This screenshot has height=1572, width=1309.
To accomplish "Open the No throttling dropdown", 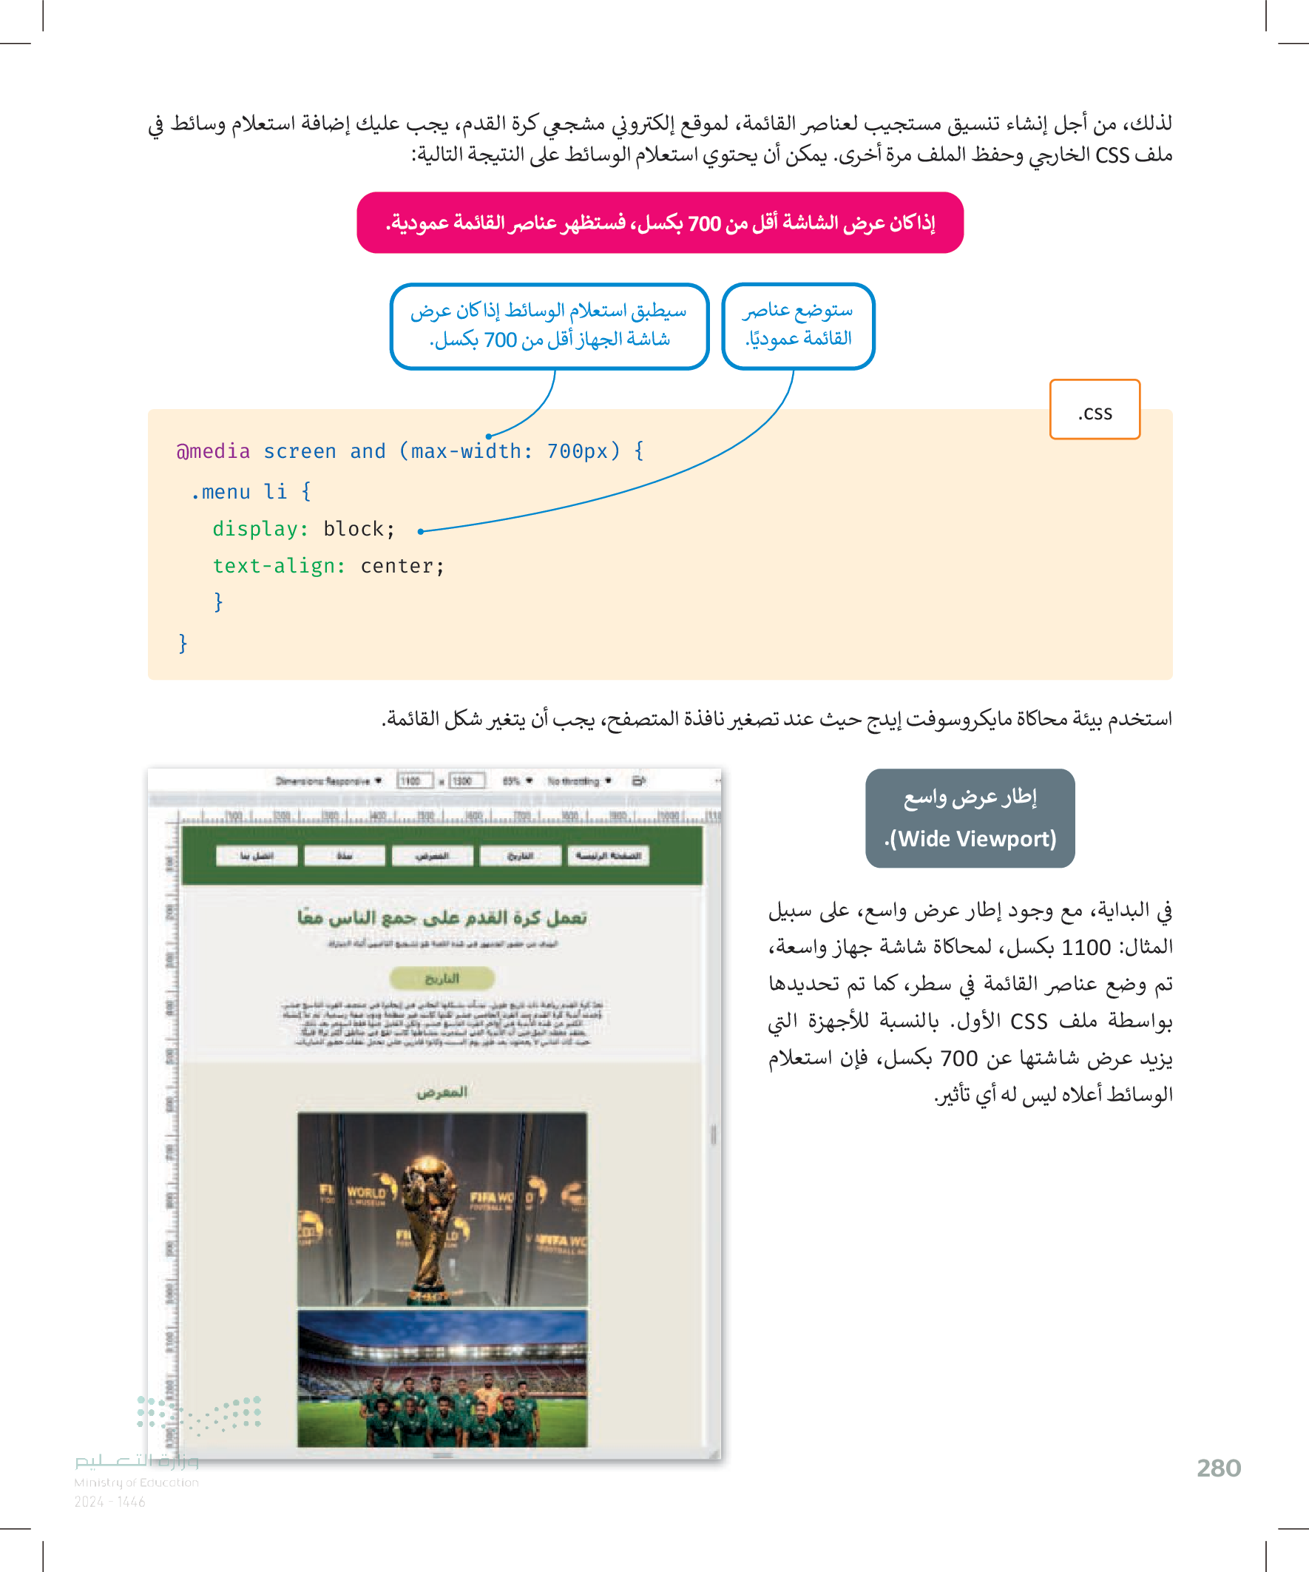I will click(x=578, y=780).
